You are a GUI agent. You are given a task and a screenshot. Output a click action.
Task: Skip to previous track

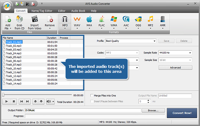point(22,101)
